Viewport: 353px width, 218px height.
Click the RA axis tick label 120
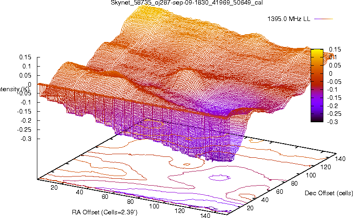pos(179,211)
